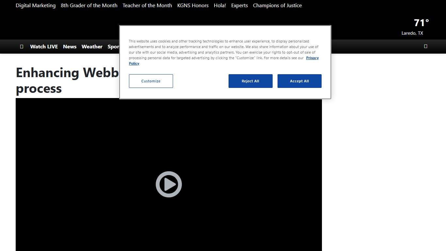The image size is (446, 251).
Task: Open the Weather section
Action: click(x=92, y=46)
